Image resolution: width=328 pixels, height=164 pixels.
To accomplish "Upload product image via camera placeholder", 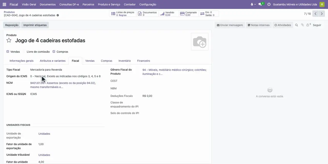I will pyautogui.click(x=200, y=42).
